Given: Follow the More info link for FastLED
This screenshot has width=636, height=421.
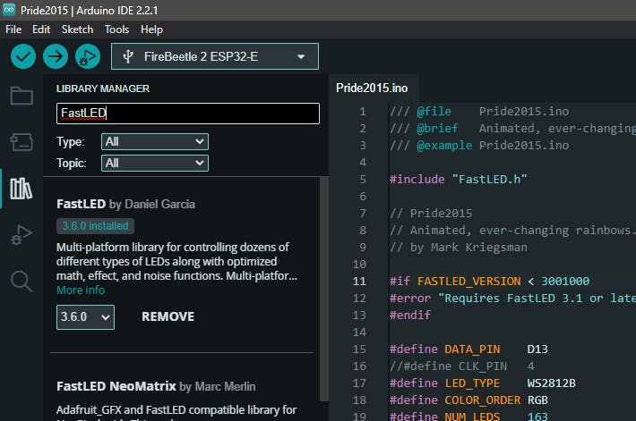Looking at the screenshot, I should pos(81,290).
